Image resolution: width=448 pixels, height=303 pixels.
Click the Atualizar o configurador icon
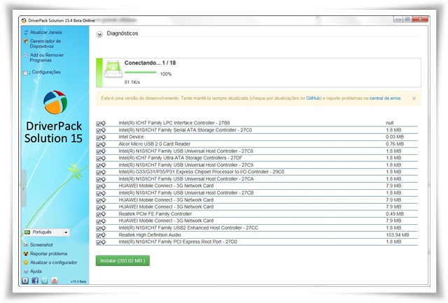(26, 263)
